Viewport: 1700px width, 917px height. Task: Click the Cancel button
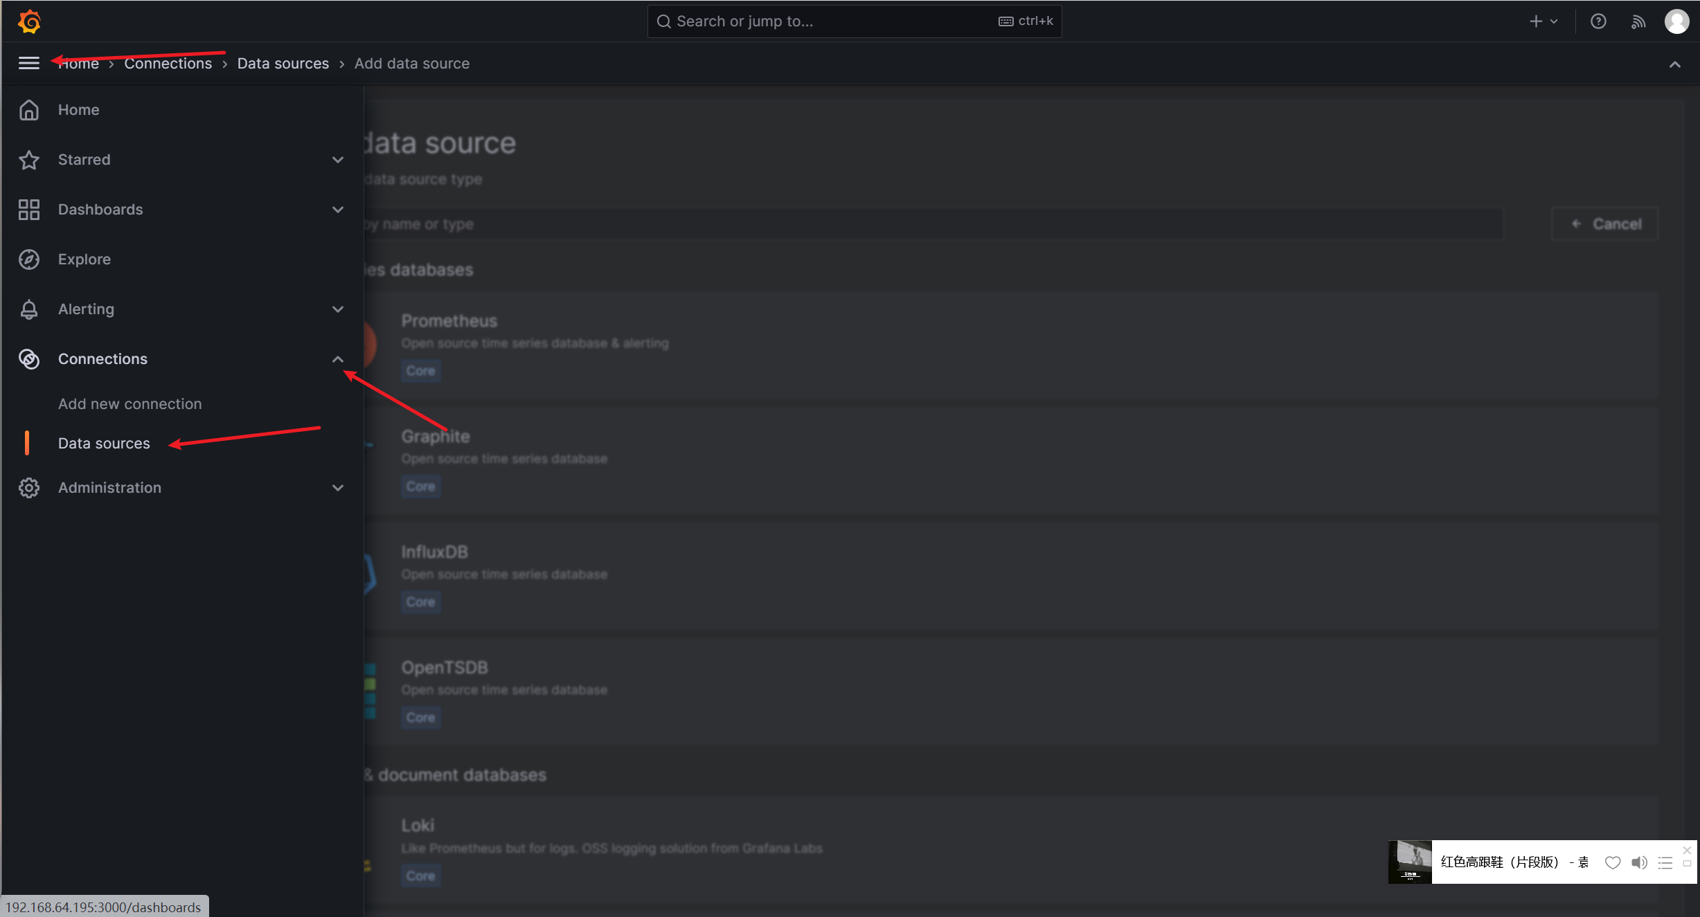[x=1605, y=224]
